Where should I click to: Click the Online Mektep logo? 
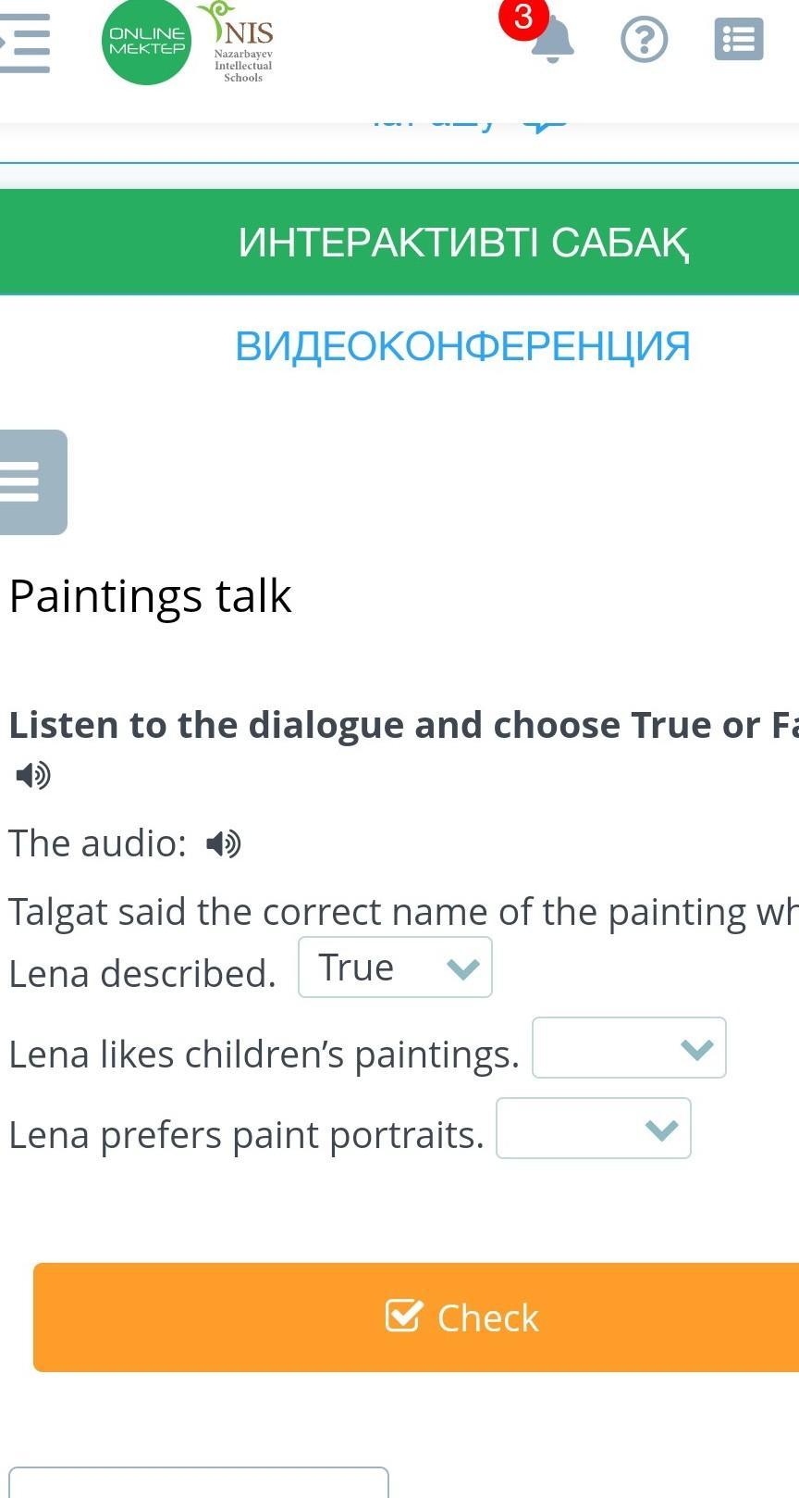coord(146,42)
